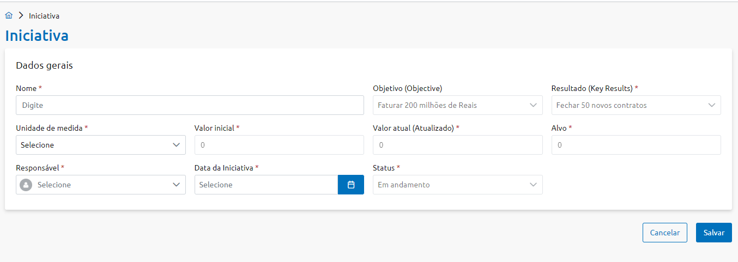Open the calendar date picker icon
Viewport: 738px width, 262px height.
click(x=351, y=185)
